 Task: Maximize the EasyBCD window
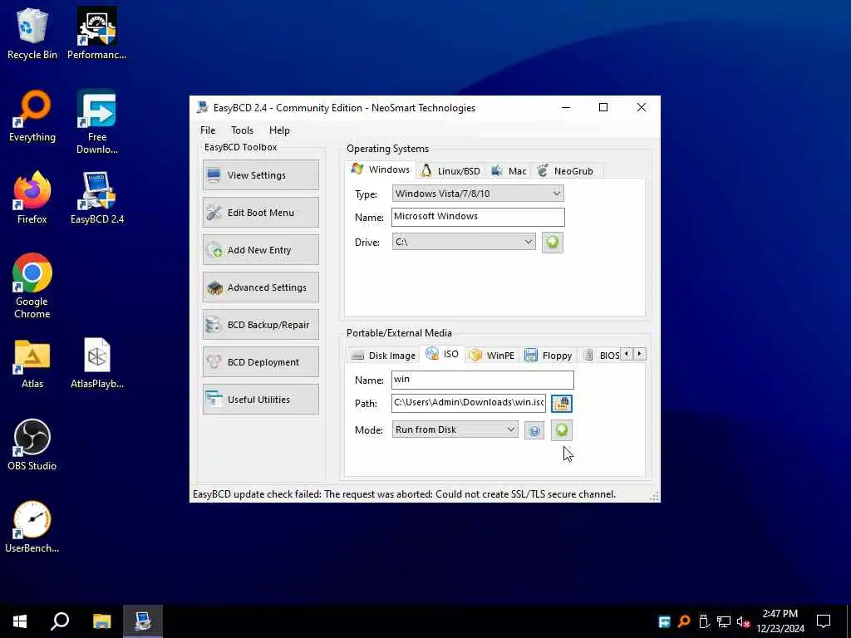click(x=603, y=107)
